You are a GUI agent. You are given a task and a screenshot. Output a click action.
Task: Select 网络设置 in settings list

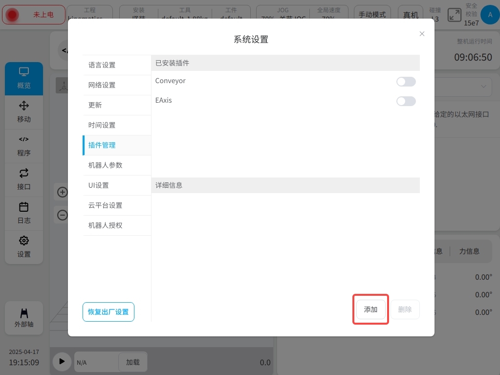(102, 85)
